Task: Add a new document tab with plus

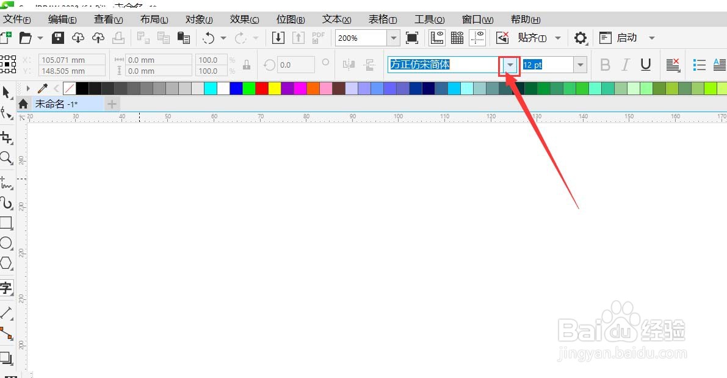Action: click(112, 104)
